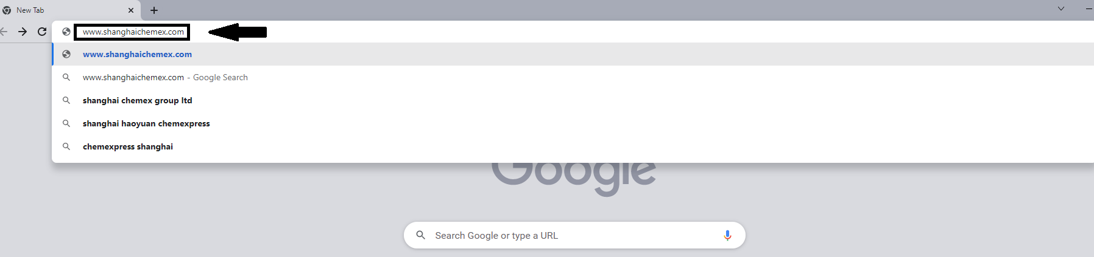
Task: Click the Google logo
Action: [574, 176]
